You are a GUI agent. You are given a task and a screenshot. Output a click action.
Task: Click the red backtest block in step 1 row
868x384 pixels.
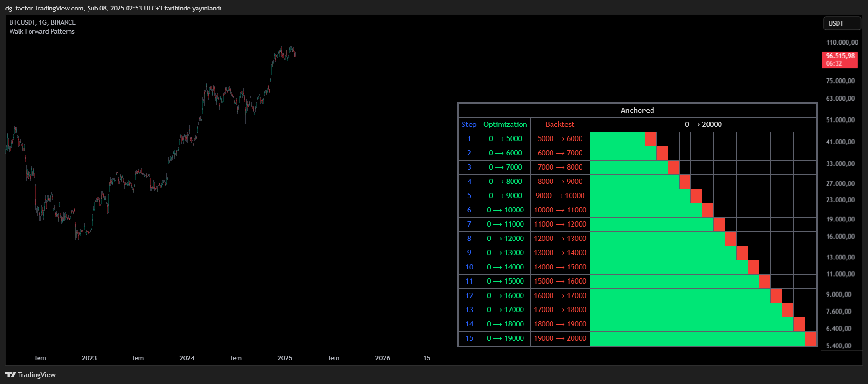coord(651,139)
